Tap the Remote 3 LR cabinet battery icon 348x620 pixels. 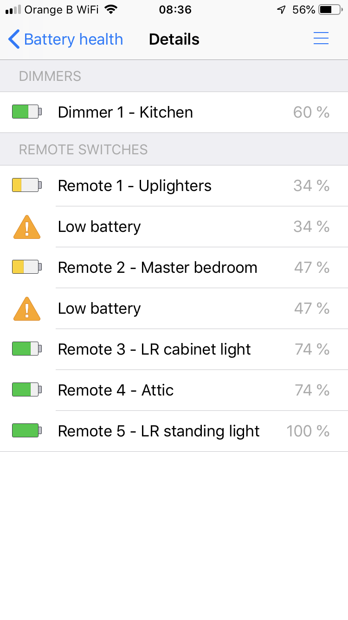27,349
